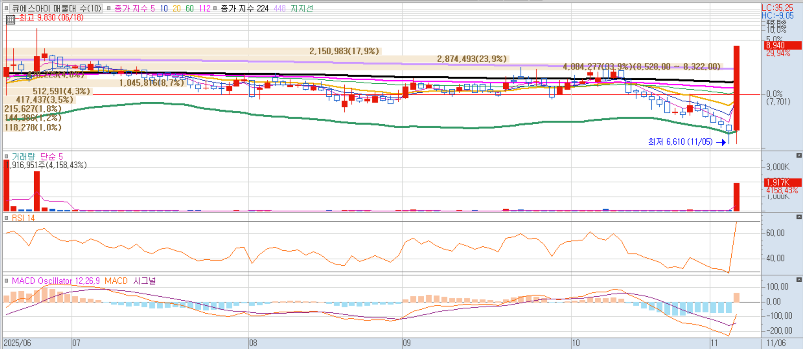Click the 1,916,951주 volume readout
This screenshot has height=349, width=803.
47,165
